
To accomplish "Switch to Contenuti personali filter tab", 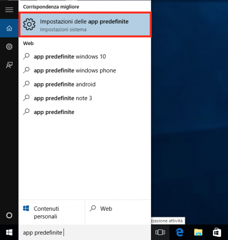I will coord(51,212).
